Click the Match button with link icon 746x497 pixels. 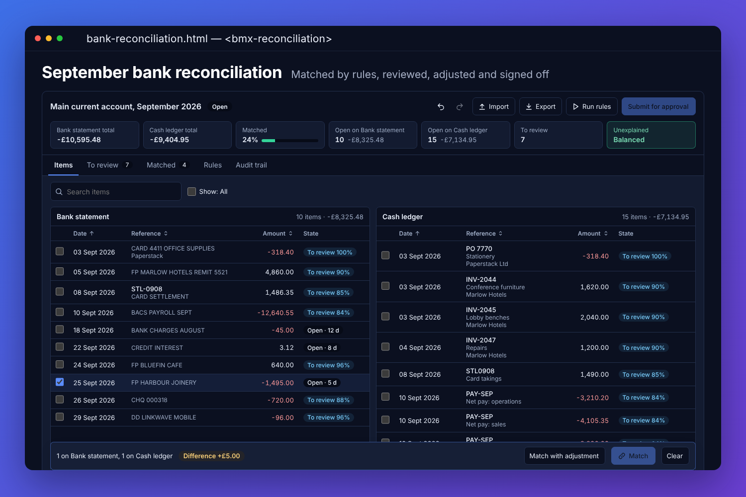(x=633, y=456)
